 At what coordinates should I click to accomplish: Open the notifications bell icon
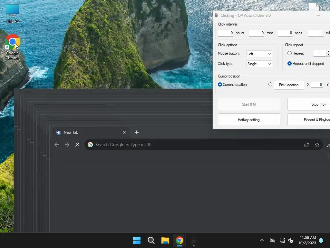(x=321, y=240)
